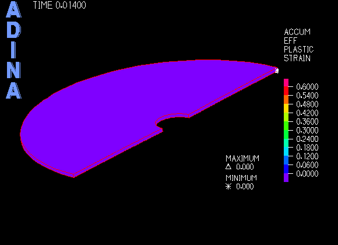Click the MAXIMUM label text
The image size is (338, 245).
242,159
